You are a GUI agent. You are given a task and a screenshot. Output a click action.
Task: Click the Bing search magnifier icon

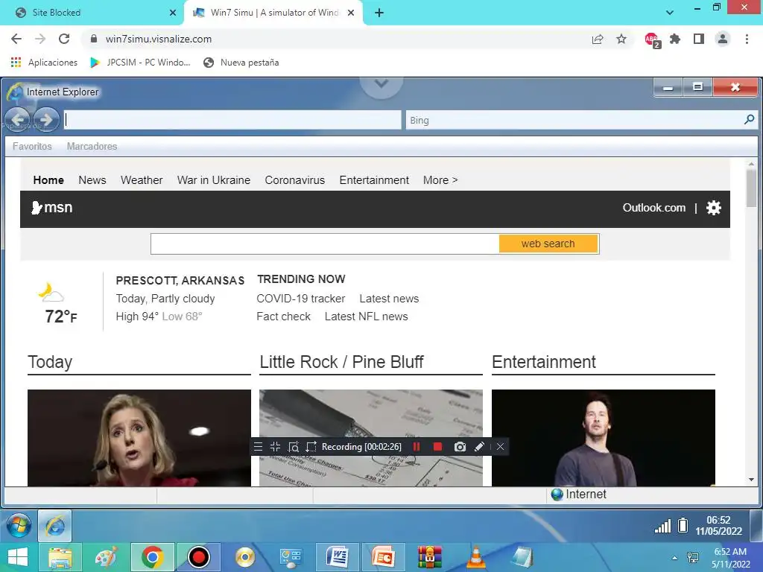(750, 119)
